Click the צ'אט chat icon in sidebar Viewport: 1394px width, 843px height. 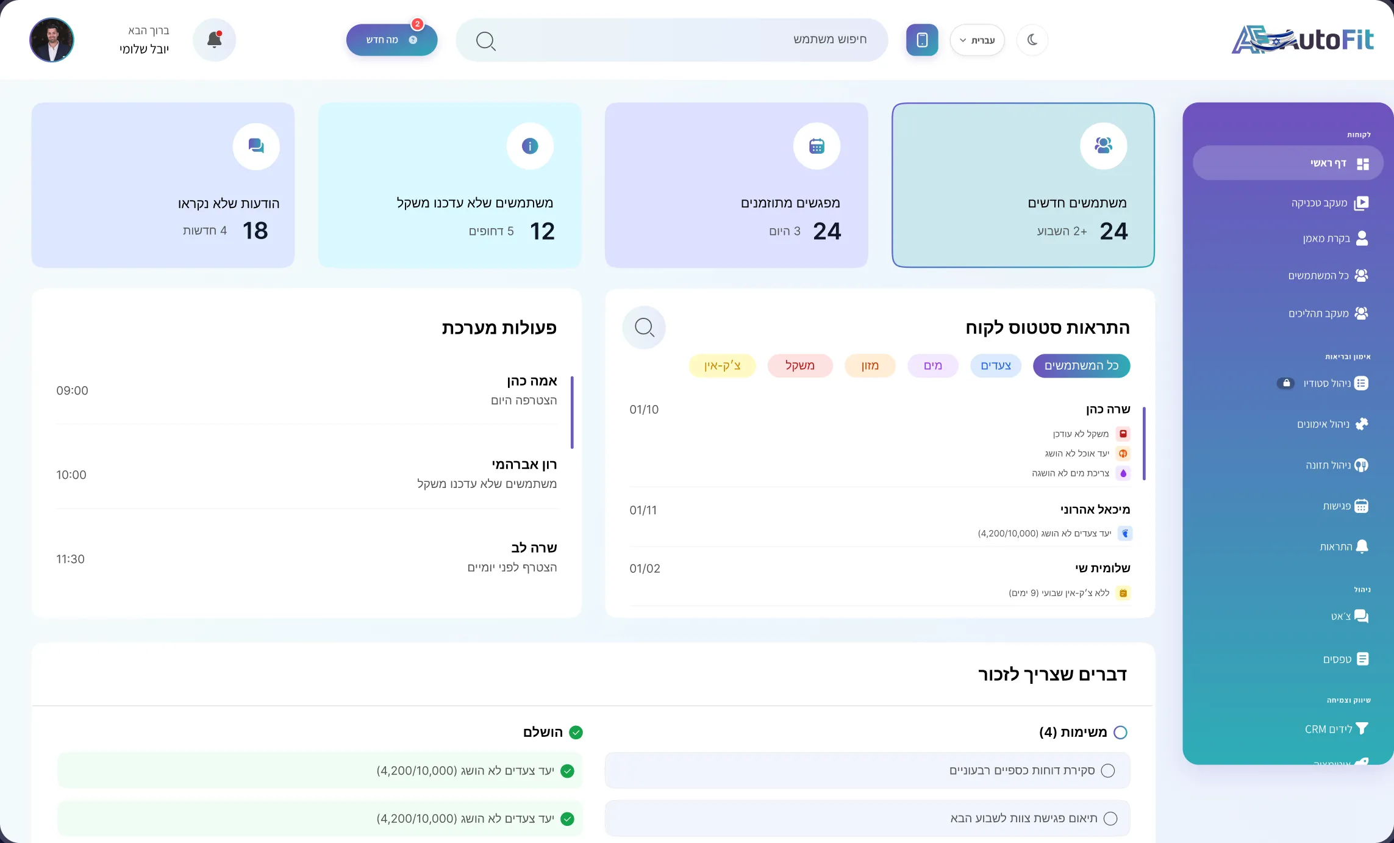[1362, 616]
